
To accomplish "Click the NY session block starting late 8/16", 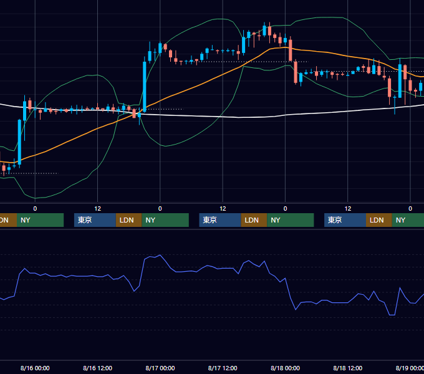I will 165,220.
